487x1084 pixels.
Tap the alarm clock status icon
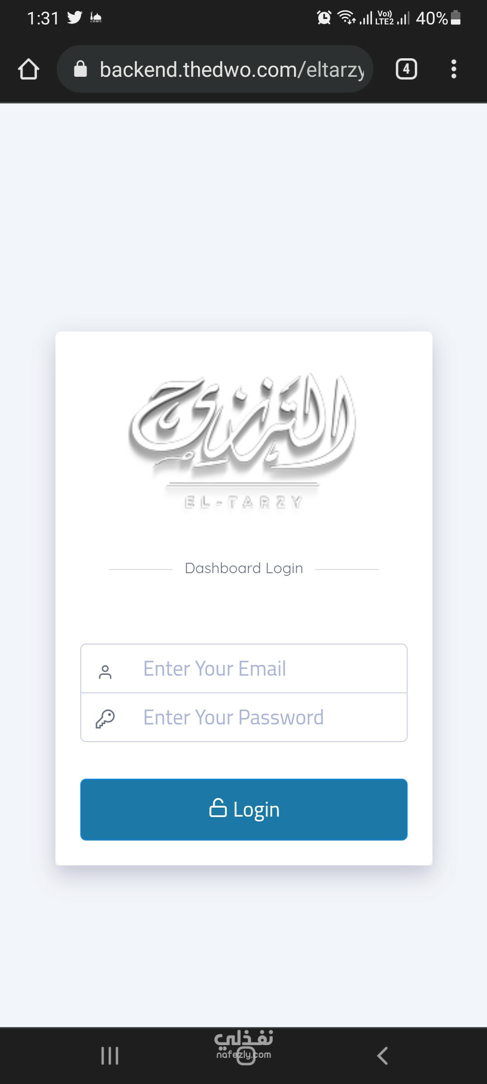coord(324,18)
